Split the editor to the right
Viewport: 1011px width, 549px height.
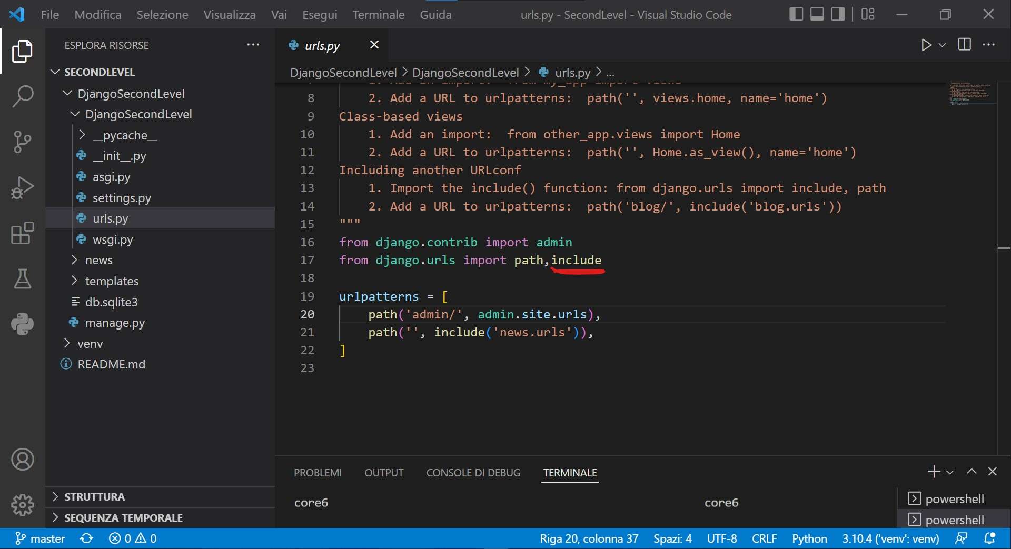click(x=965, y=45)
